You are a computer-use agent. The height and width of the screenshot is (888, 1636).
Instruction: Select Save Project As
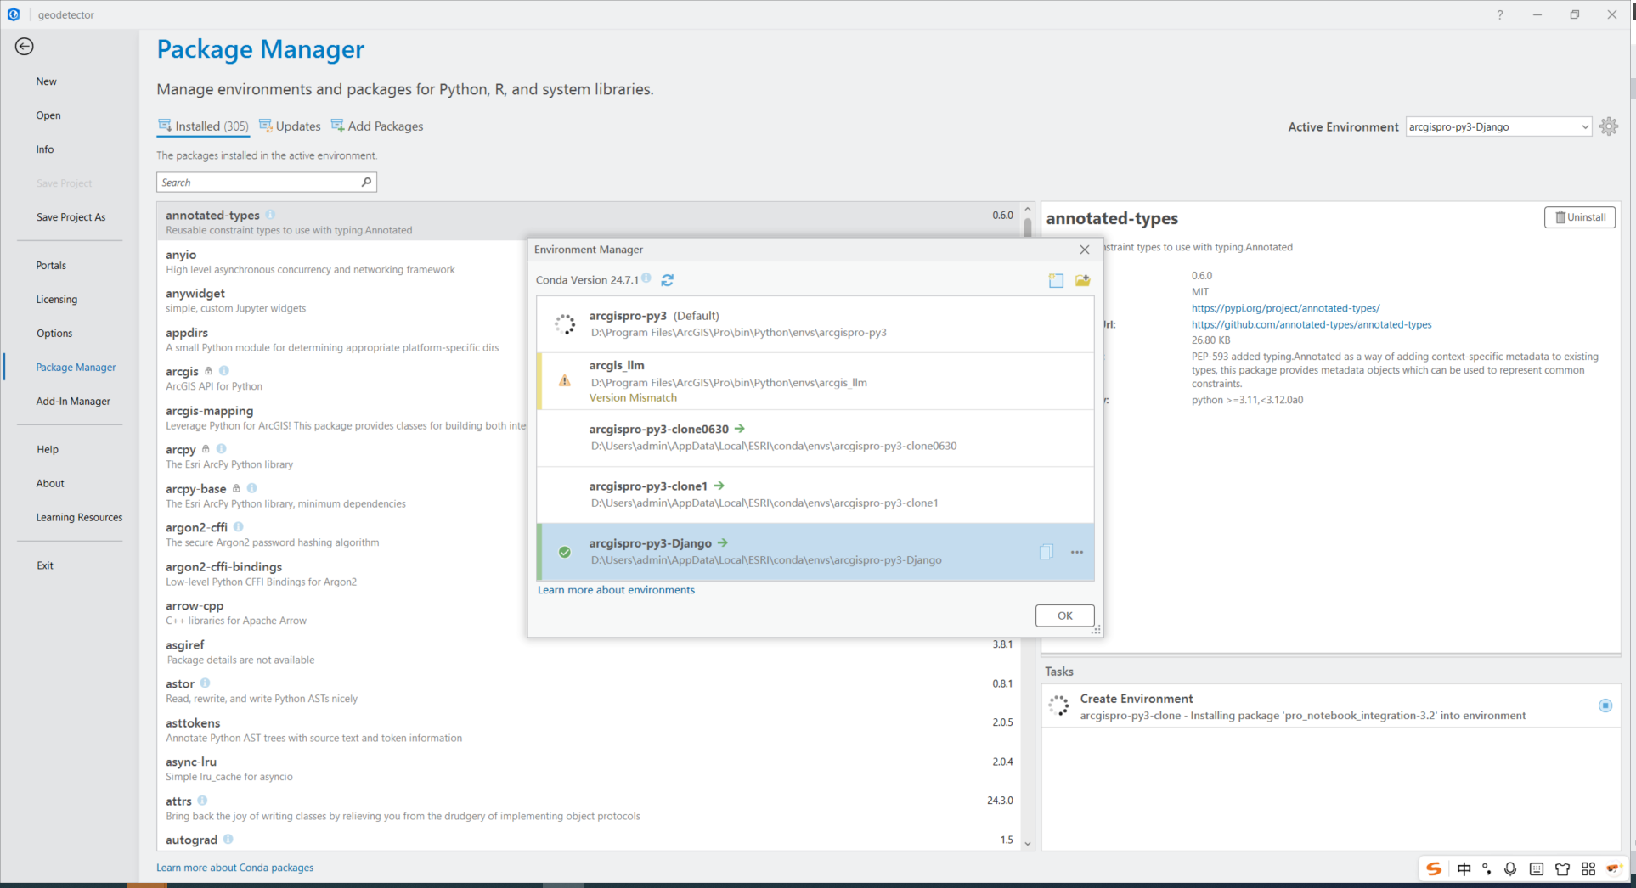[x=71, y=217]
